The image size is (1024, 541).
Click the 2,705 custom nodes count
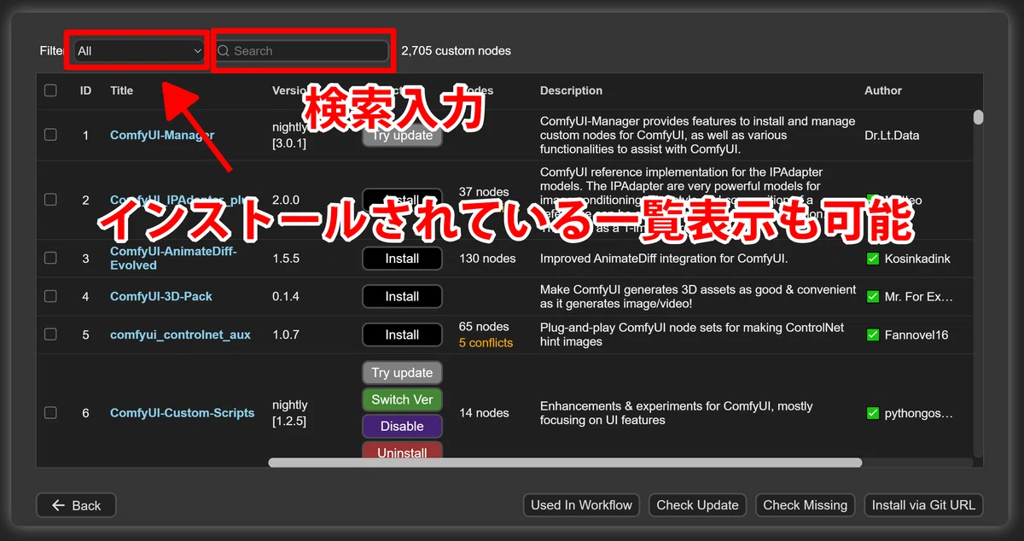click(456, 51)
